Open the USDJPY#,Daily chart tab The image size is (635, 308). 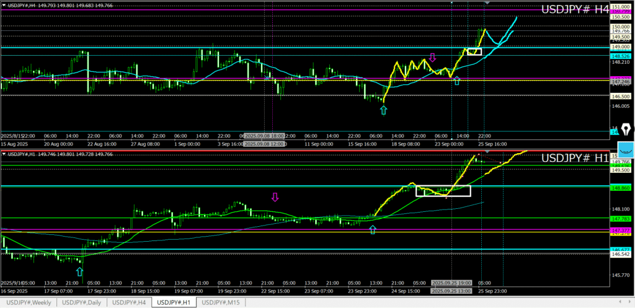(x=82, y=302)
